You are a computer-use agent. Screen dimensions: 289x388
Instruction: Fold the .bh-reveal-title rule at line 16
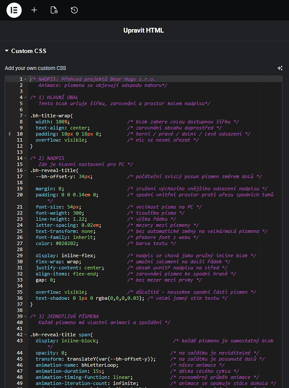coord(26,171)
